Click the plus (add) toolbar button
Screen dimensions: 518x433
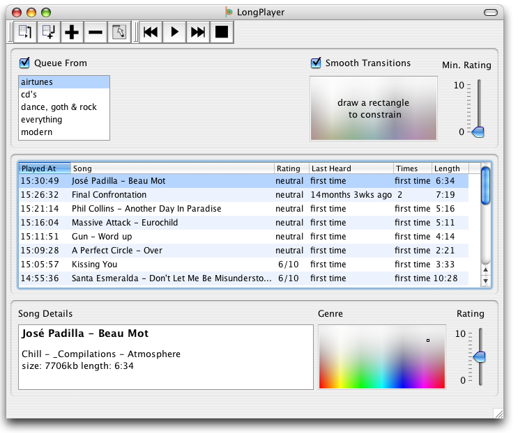pos(72,32)
